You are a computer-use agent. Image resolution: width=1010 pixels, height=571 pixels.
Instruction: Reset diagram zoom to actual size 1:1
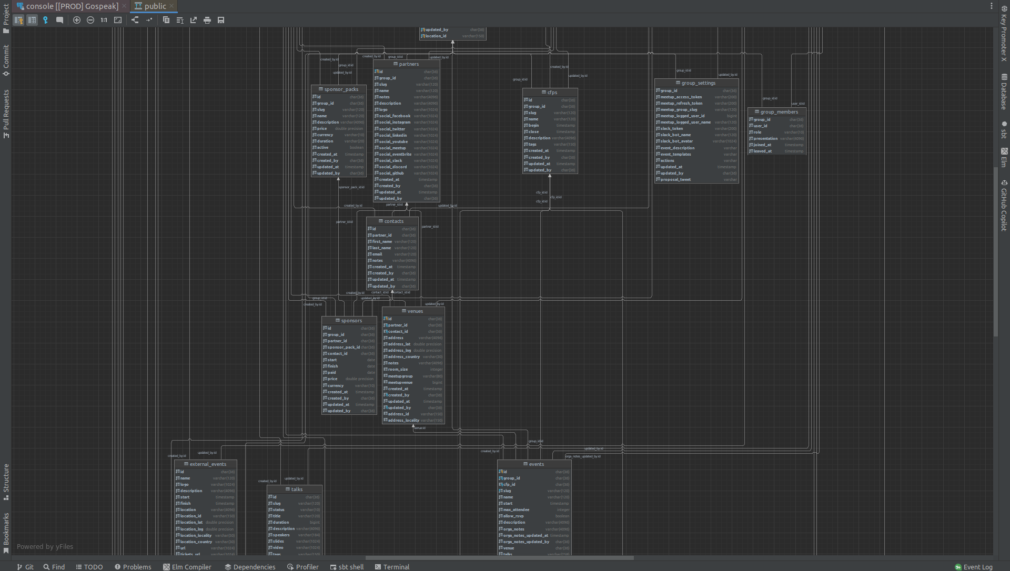click(x=104, y=20)
